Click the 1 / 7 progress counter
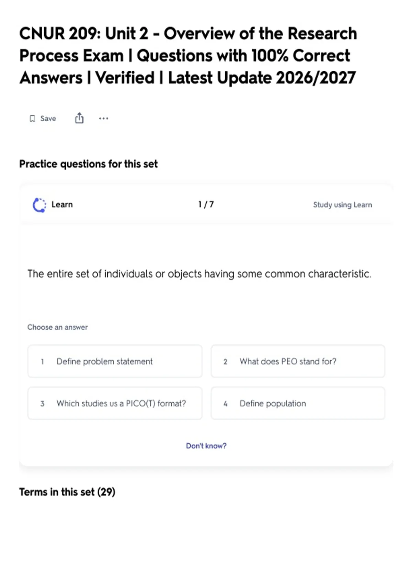Screen dimensions: 412x584 point(206,204)
